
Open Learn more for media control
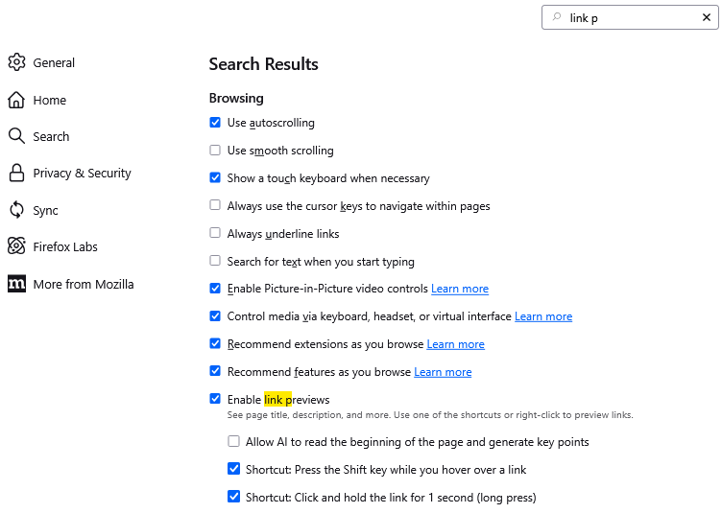[543, 316]
